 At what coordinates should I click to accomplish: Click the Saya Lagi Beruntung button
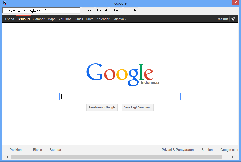[x=138, y=108]
